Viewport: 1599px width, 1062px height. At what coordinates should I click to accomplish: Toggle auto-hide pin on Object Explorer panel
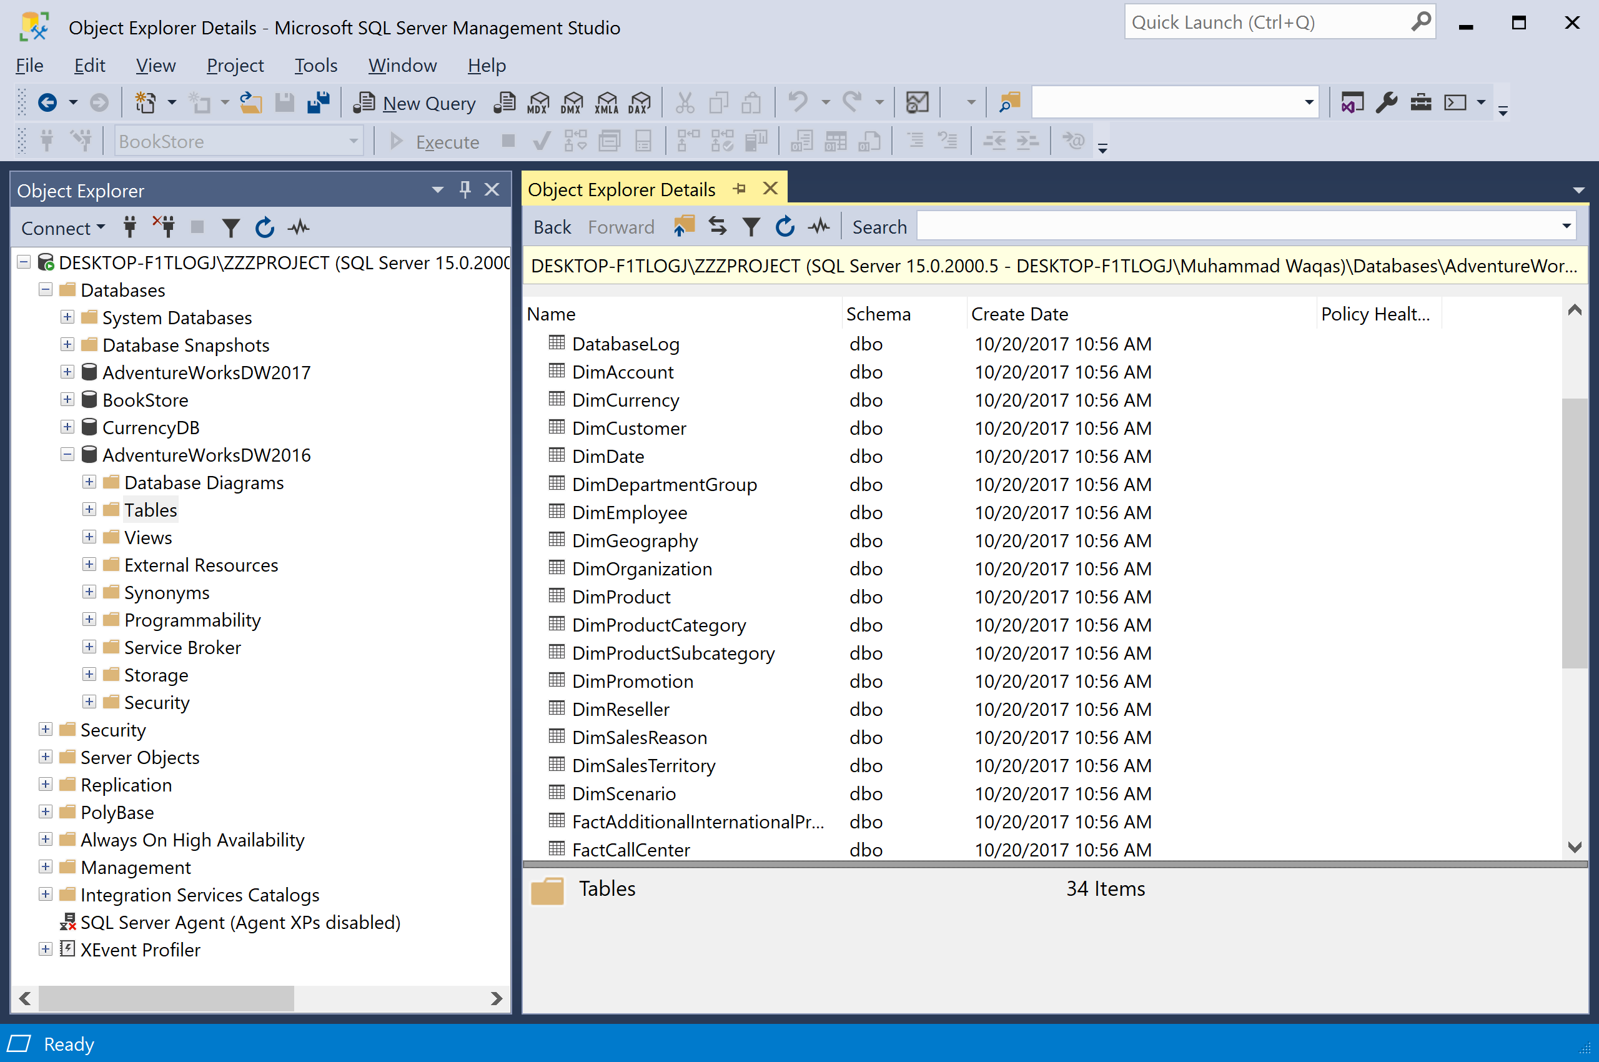tap(465, 190)
